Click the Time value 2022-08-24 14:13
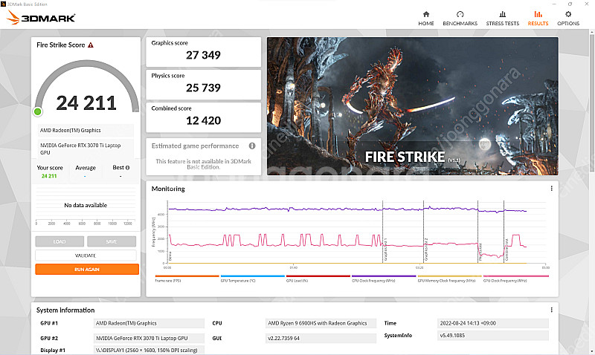The width and height of the screenshot is (595, 355). pyautogui.click(x=492, y=323)
